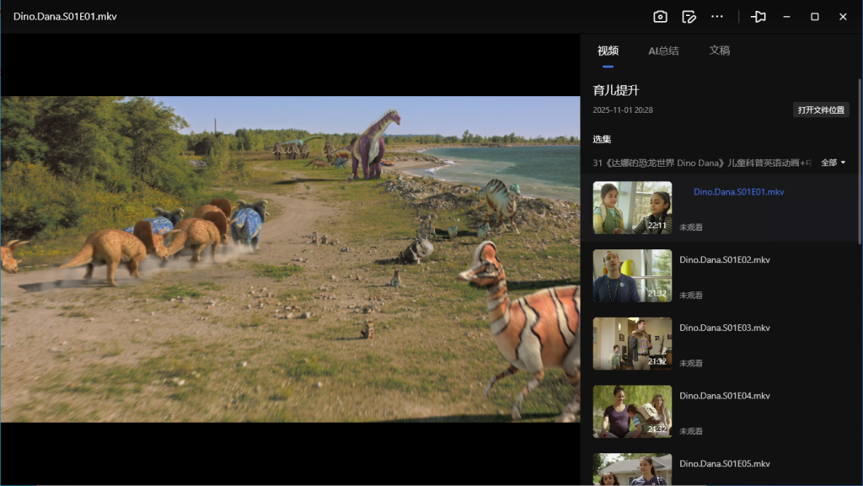Select Dino.Dana.S01E04.mkv episode title
Viewport: 863px width, 486px height.
coord(724,396)
